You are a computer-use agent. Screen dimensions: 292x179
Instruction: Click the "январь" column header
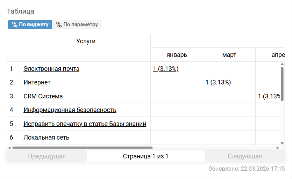(177, 55)
